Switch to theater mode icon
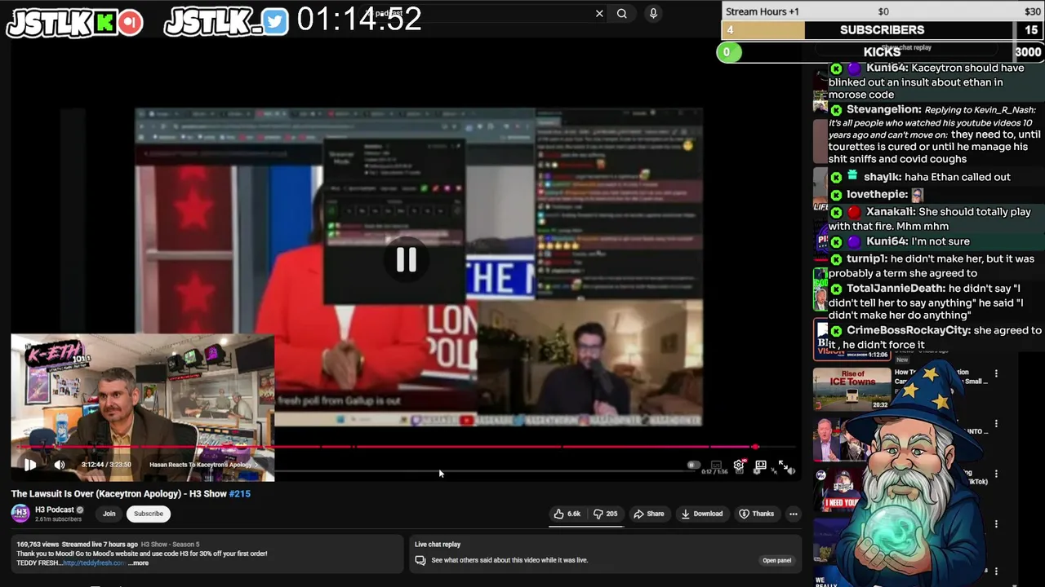 [761, 465]
